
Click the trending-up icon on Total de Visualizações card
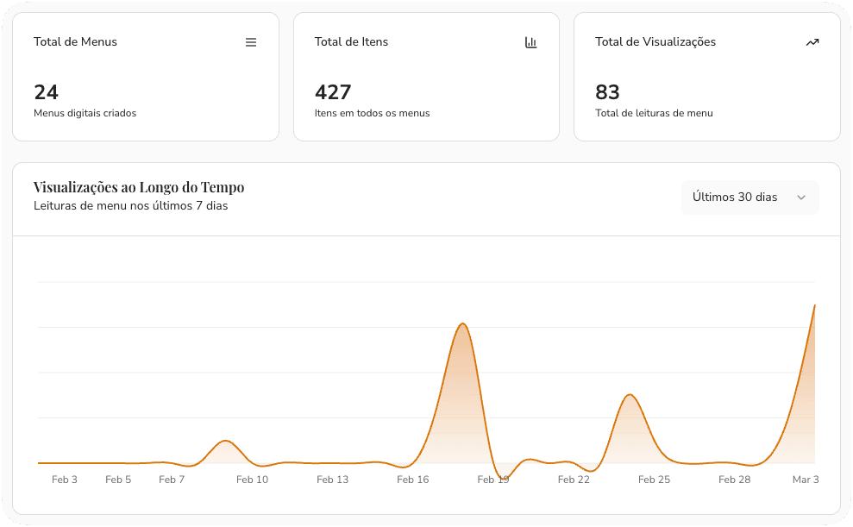point(812,41)
